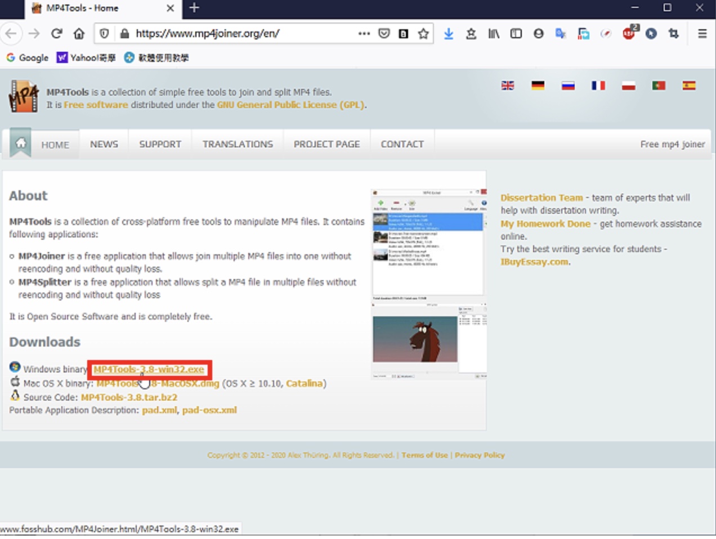The width and height of the screenshot is (716, 539).
Task: Download MP4Tools-3.8-win32.exe
Action: [149, 369]
